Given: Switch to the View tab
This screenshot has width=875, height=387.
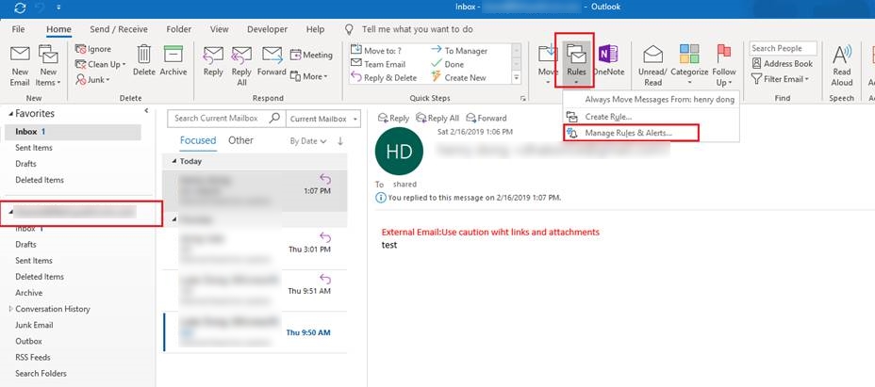Looking at the screenshot, I should click(220, 29).
